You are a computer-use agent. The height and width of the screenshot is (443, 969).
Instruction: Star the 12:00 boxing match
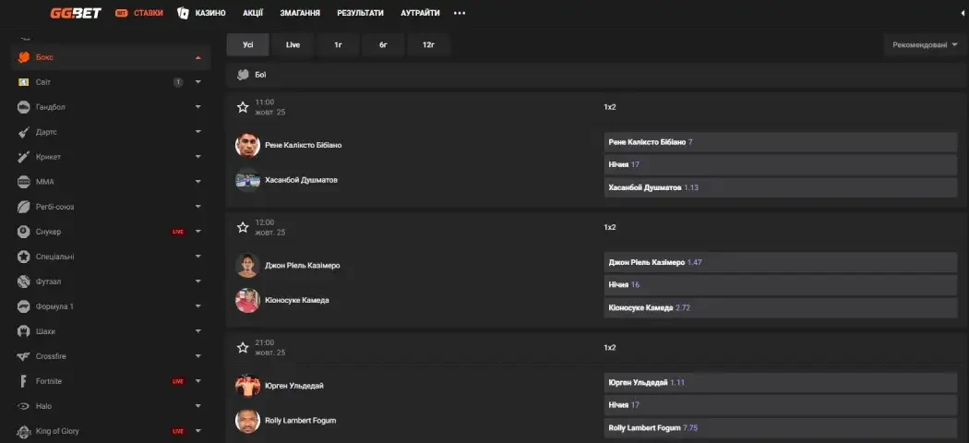pos(243,227)
